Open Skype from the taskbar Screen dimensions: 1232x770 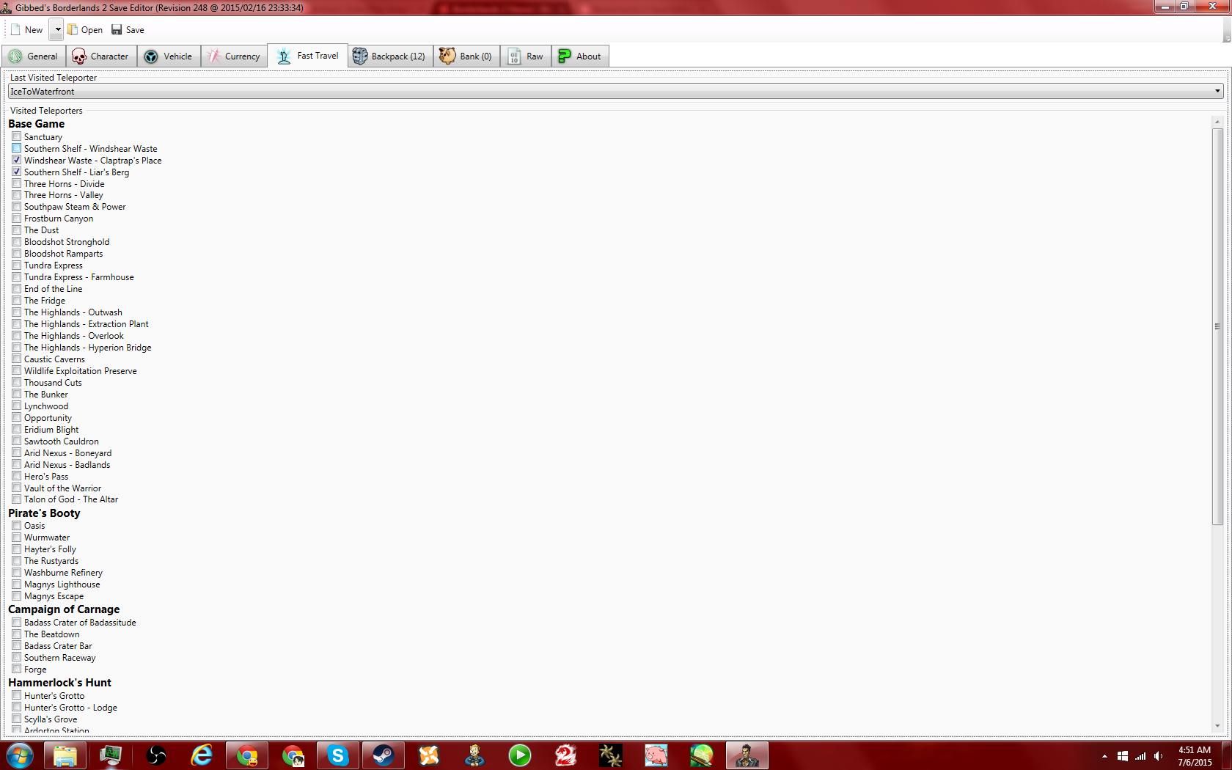tap(337, 755)
